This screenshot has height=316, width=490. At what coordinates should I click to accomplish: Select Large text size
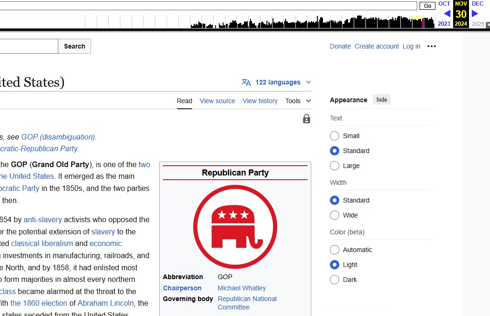(x=335, y=166)
